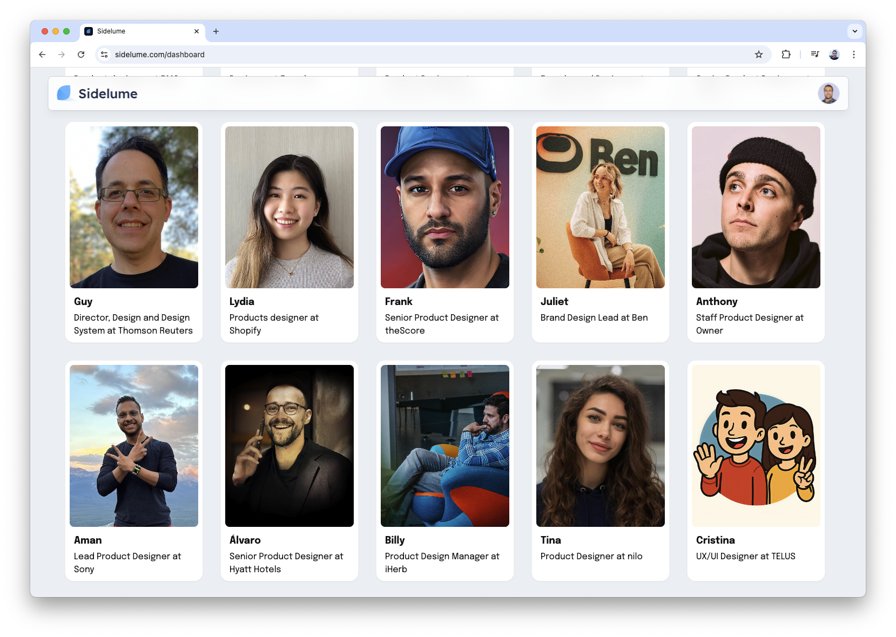This screenshot has width=896, height=637.
Task: Click the Sidelume brand name
Action: (x=108, y=93)
